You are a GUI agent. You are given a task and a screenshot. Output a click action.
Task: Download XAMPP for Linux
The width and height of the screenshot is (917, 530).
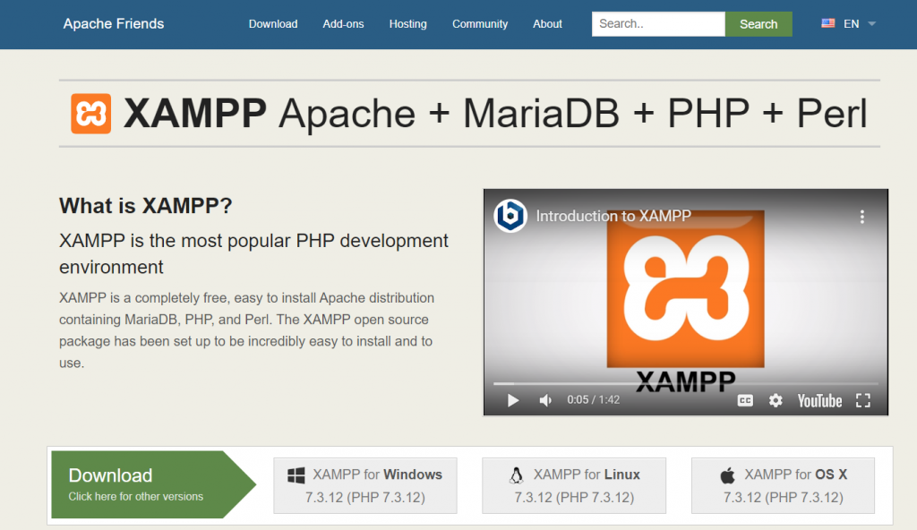[x=574, y=485]
